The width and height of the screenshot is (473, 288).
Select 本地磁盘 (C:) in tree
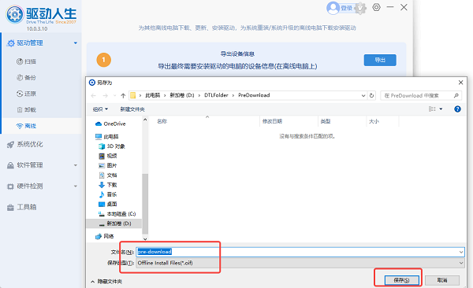[117, 214]
